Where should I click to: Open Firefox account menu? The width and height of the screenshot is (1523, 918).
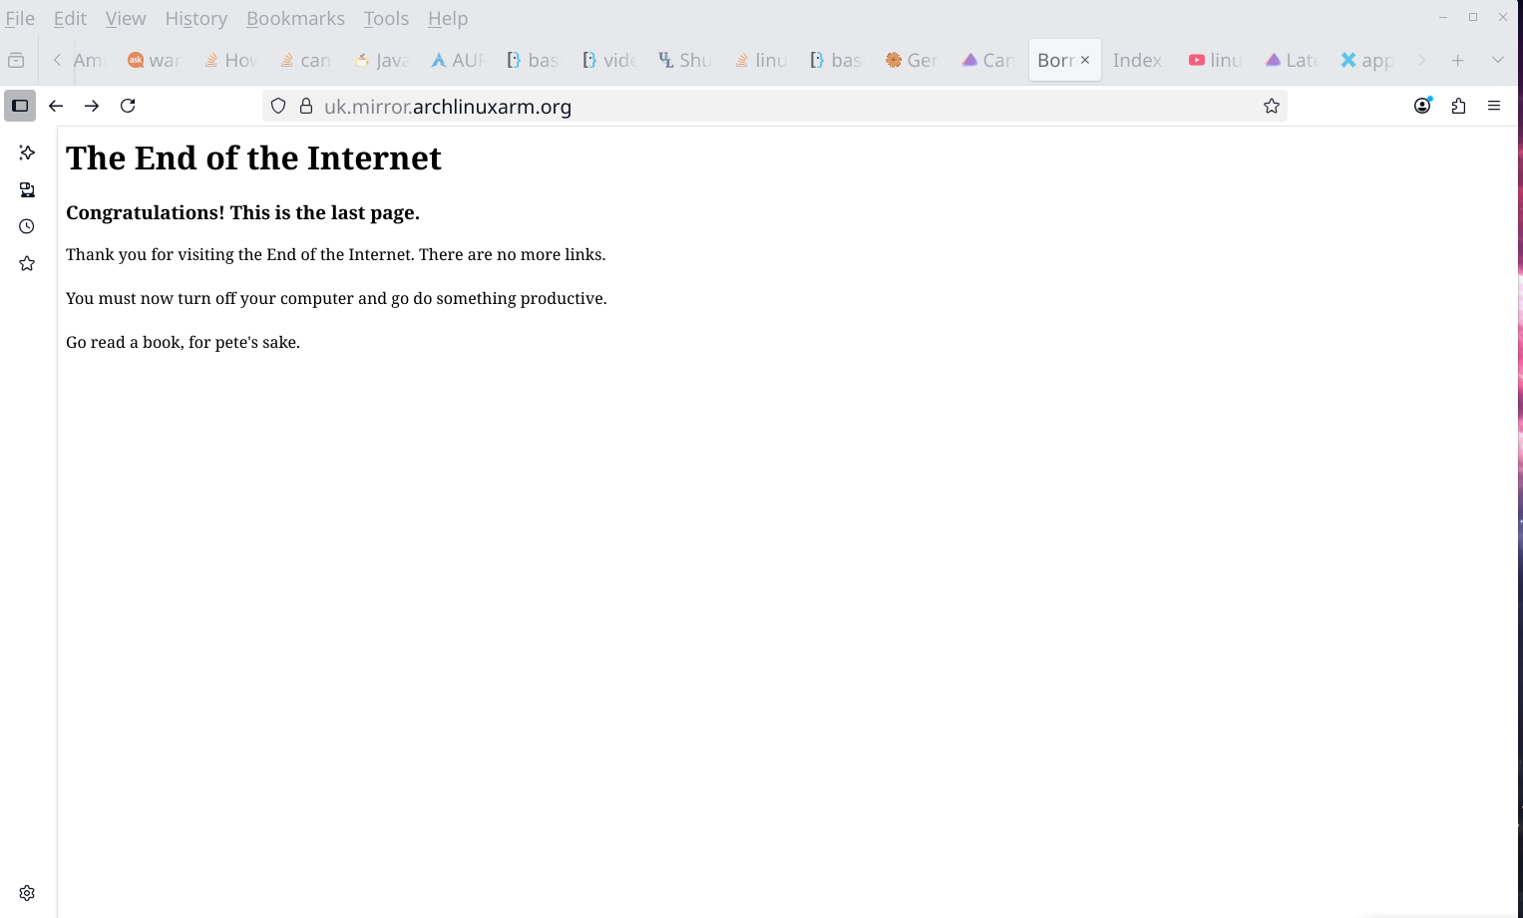[1422, 106]
